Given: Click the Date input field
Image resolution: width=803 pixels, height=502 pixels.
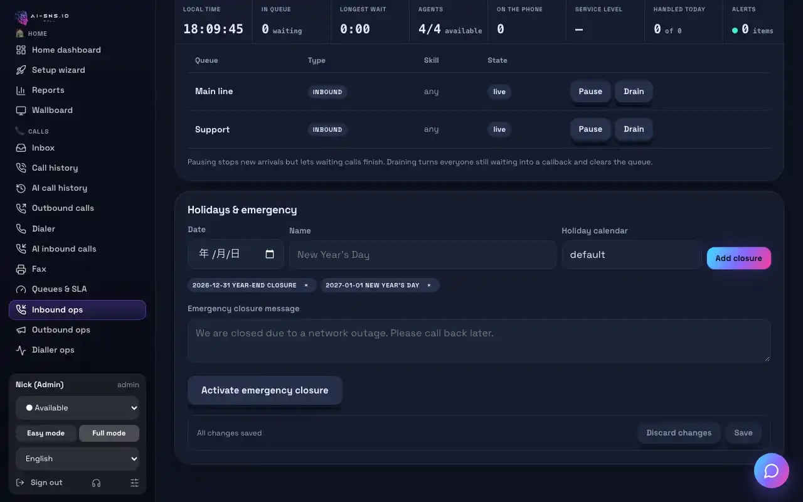Looking at the screenshot, I should [236, 254].
